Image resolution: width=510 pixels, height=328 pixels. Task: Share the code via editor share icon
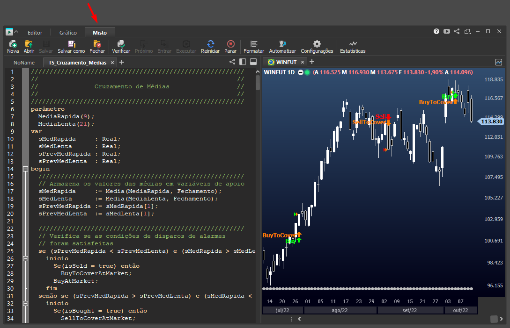point(232,62)
